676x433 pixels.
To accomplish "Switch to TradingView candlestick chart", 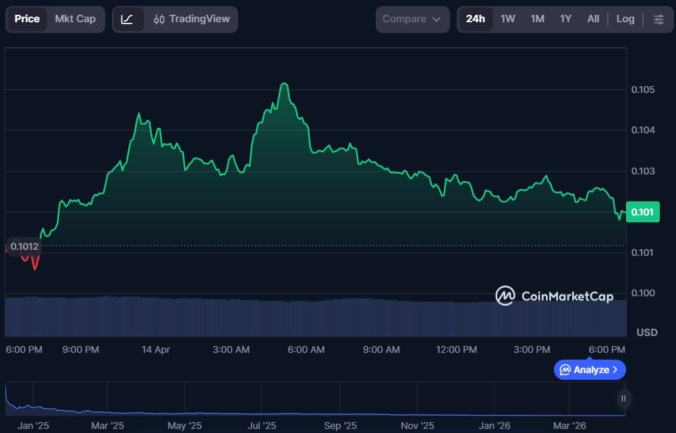I will coord(190,19).
